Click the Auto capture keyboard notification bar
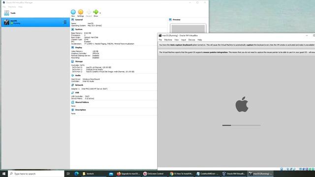Screen dimensions: 315x177 point(236,45)
